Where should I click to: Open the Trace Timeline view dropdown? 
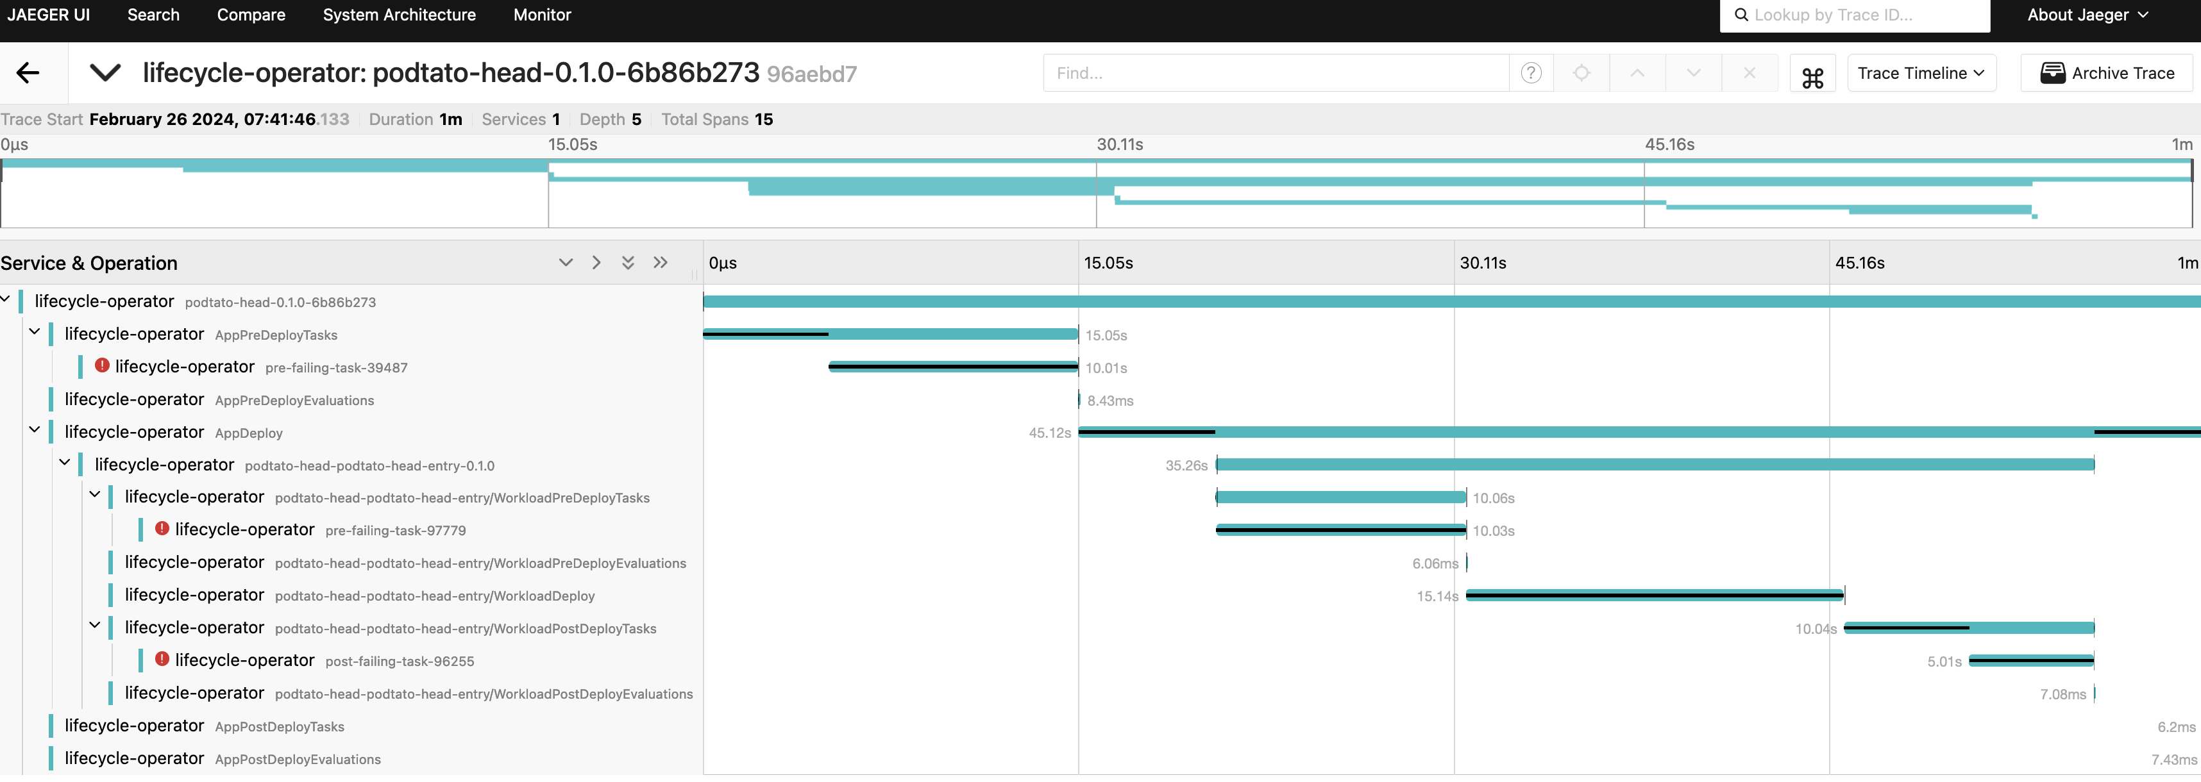(x=1920, y=74)
